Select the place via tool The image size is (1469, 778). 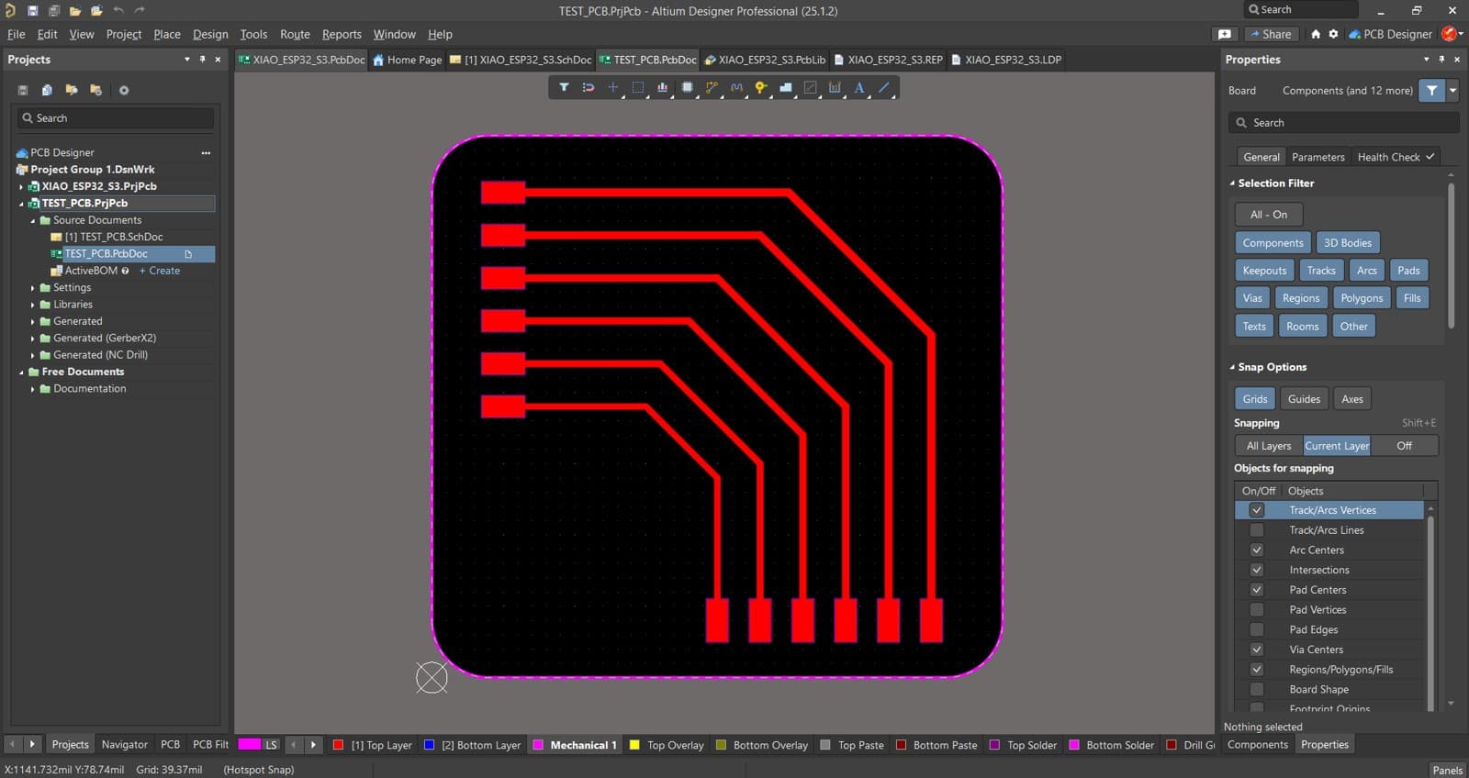click(x=761, y=87)
